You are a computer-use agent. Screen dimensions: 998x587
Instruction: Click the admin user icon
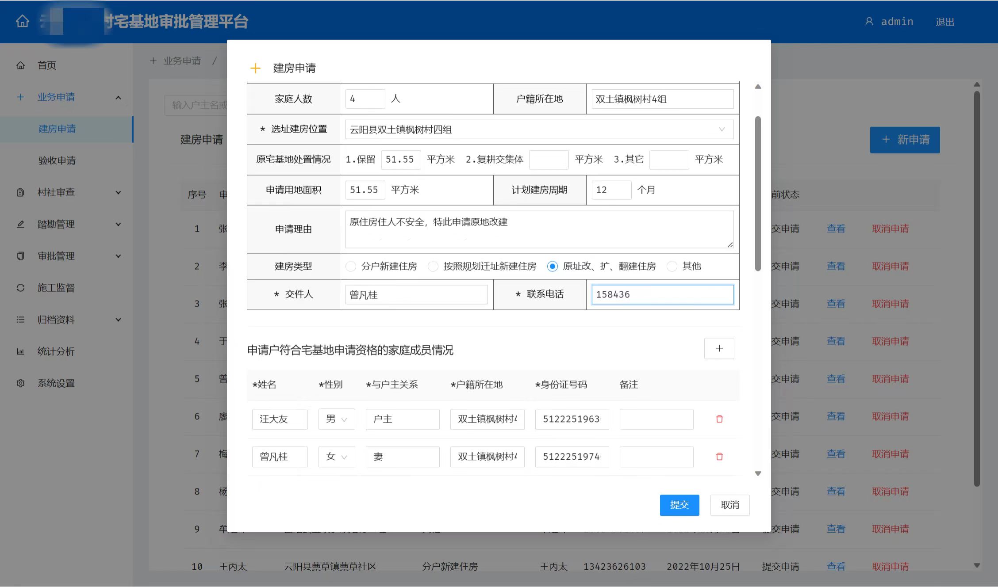(x=869, y=21)
